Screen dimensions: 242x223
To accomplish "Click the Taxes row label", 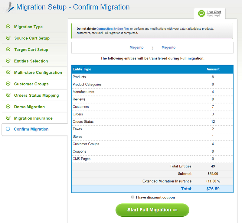I will tap(77, 129).
